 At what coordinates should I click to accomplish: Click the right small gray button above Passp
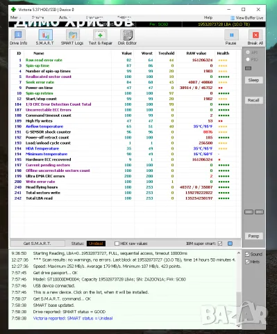[259, 212]
